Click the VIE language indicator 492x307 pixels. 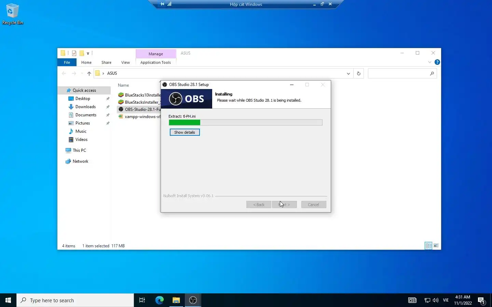point(446,300)
